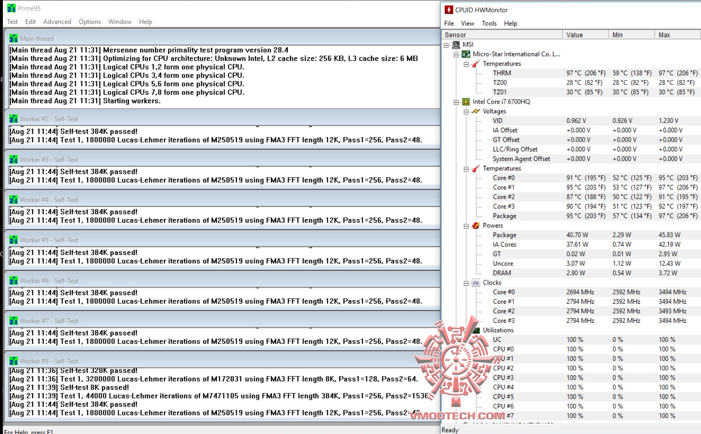Select the Micro-Star motherboard icon
Image resolution: width=701 pixels, height=434 pixels.
pos(466,54)
